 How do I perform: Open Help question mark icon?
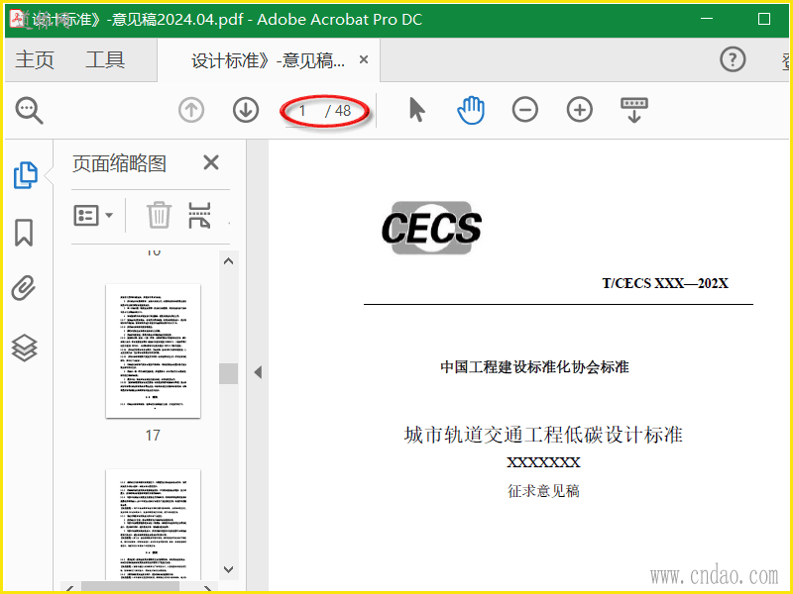tap(733, 59)
